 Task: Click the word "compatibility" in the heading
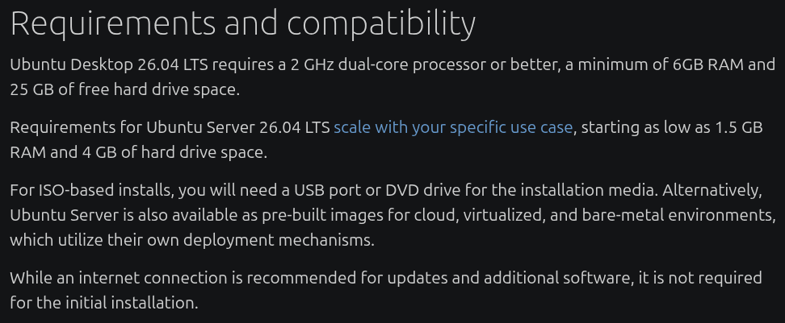(381, 24)
